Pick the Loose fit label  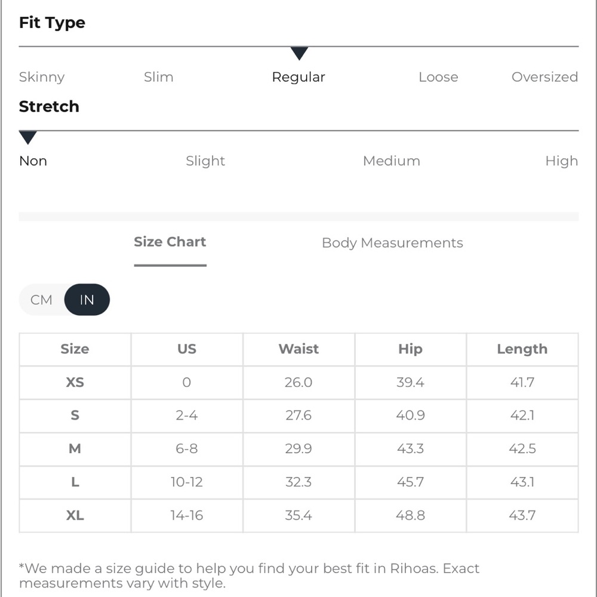coord(438,77)
